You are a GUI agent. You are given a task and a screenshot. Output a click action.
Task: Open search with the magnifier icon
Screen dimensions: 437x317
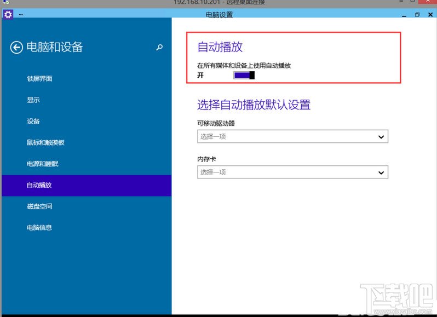[159, 48]
